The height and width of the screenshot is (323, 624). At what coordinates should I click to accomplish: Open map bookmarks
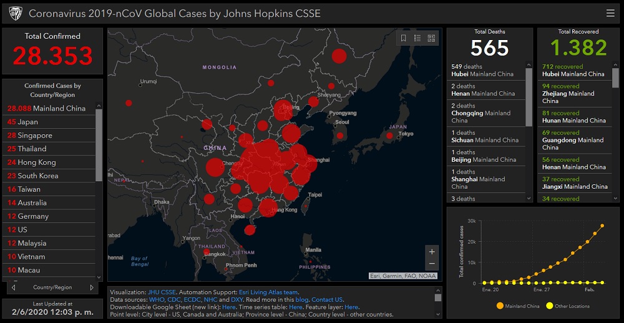pyautogui.click(x=404, y=38)
